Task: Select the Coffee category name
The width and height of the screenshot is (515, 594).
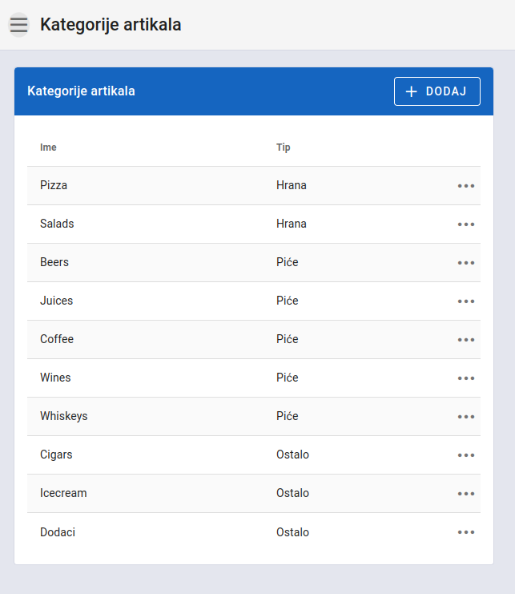Action: (x=57, y=339)
